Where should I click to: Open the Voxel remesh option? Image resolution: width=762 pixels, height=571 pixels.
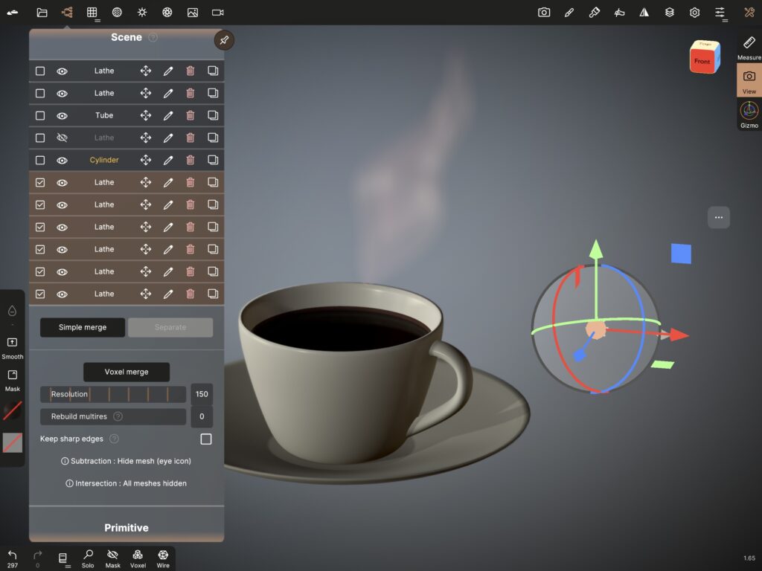[x=138, y=558]
